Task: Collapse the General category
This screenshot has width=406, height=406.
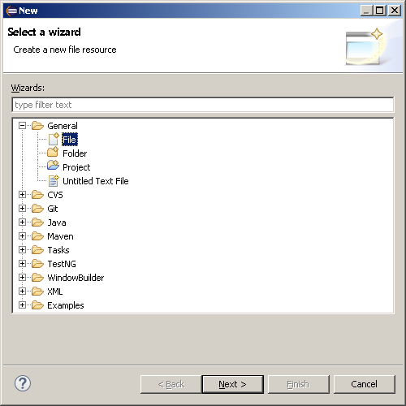Action: pos(22,126)
